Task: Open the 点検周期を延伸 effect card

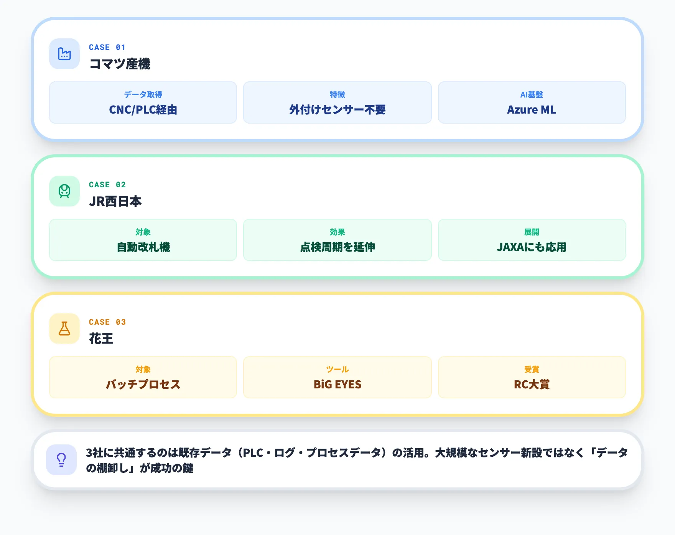Action: 337,240
